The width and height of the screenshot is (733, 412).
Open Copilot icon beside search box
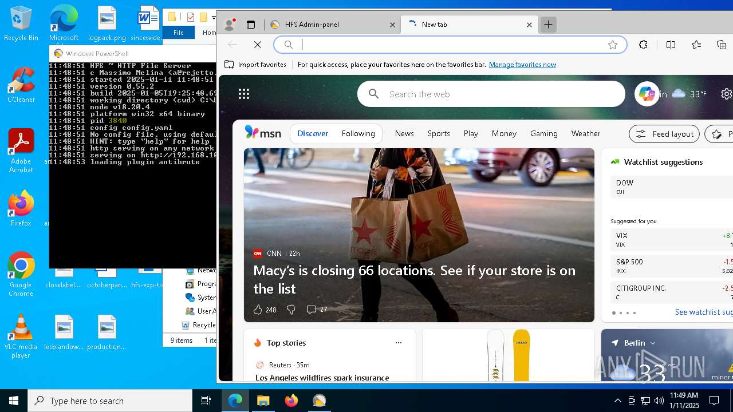click(647, 94)
